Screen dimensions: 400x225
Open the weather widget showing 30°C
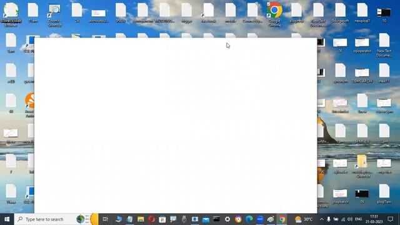coord(304,219)
